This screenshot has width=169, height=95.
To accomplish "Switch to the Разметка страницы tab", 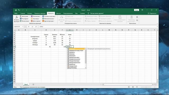I will tap(40, 13).
